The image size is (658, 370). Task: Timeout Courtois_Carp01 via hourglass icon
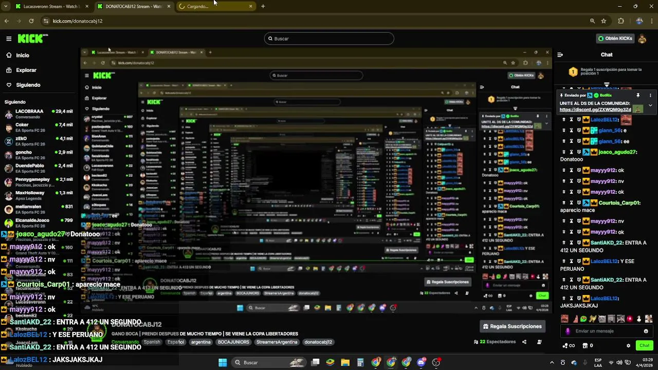pos(571,202)
